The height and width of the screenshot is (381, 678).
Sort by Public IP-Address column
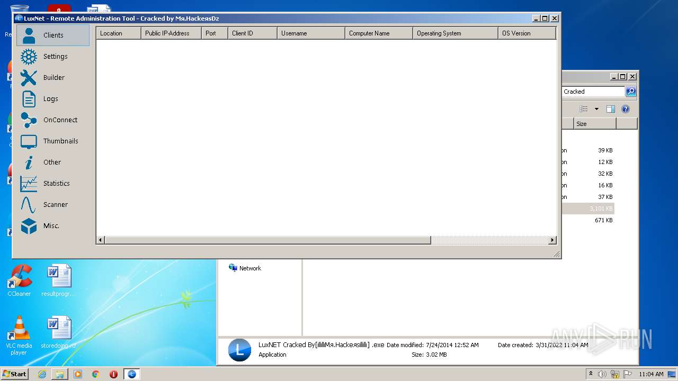171,33
